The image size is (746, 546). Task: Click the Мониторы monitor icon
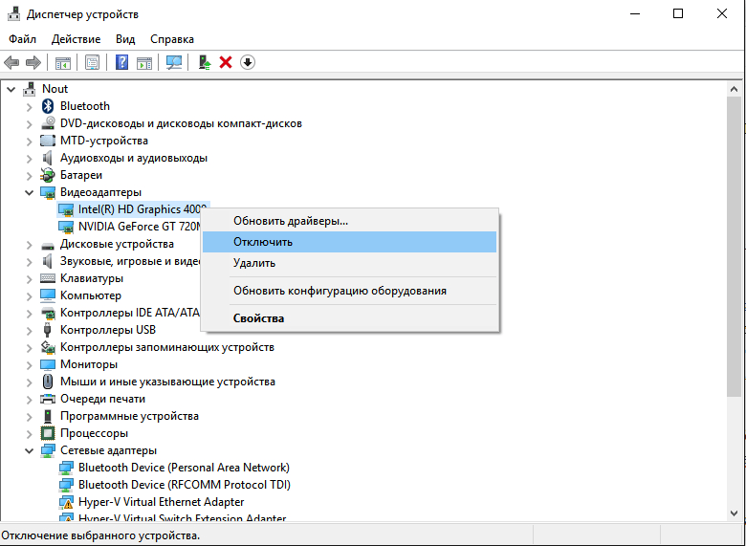tap(48, 364)
